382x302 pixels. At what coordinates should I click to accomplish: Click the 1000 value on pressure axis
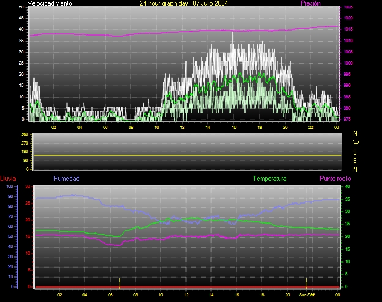[x=348, y=63]
